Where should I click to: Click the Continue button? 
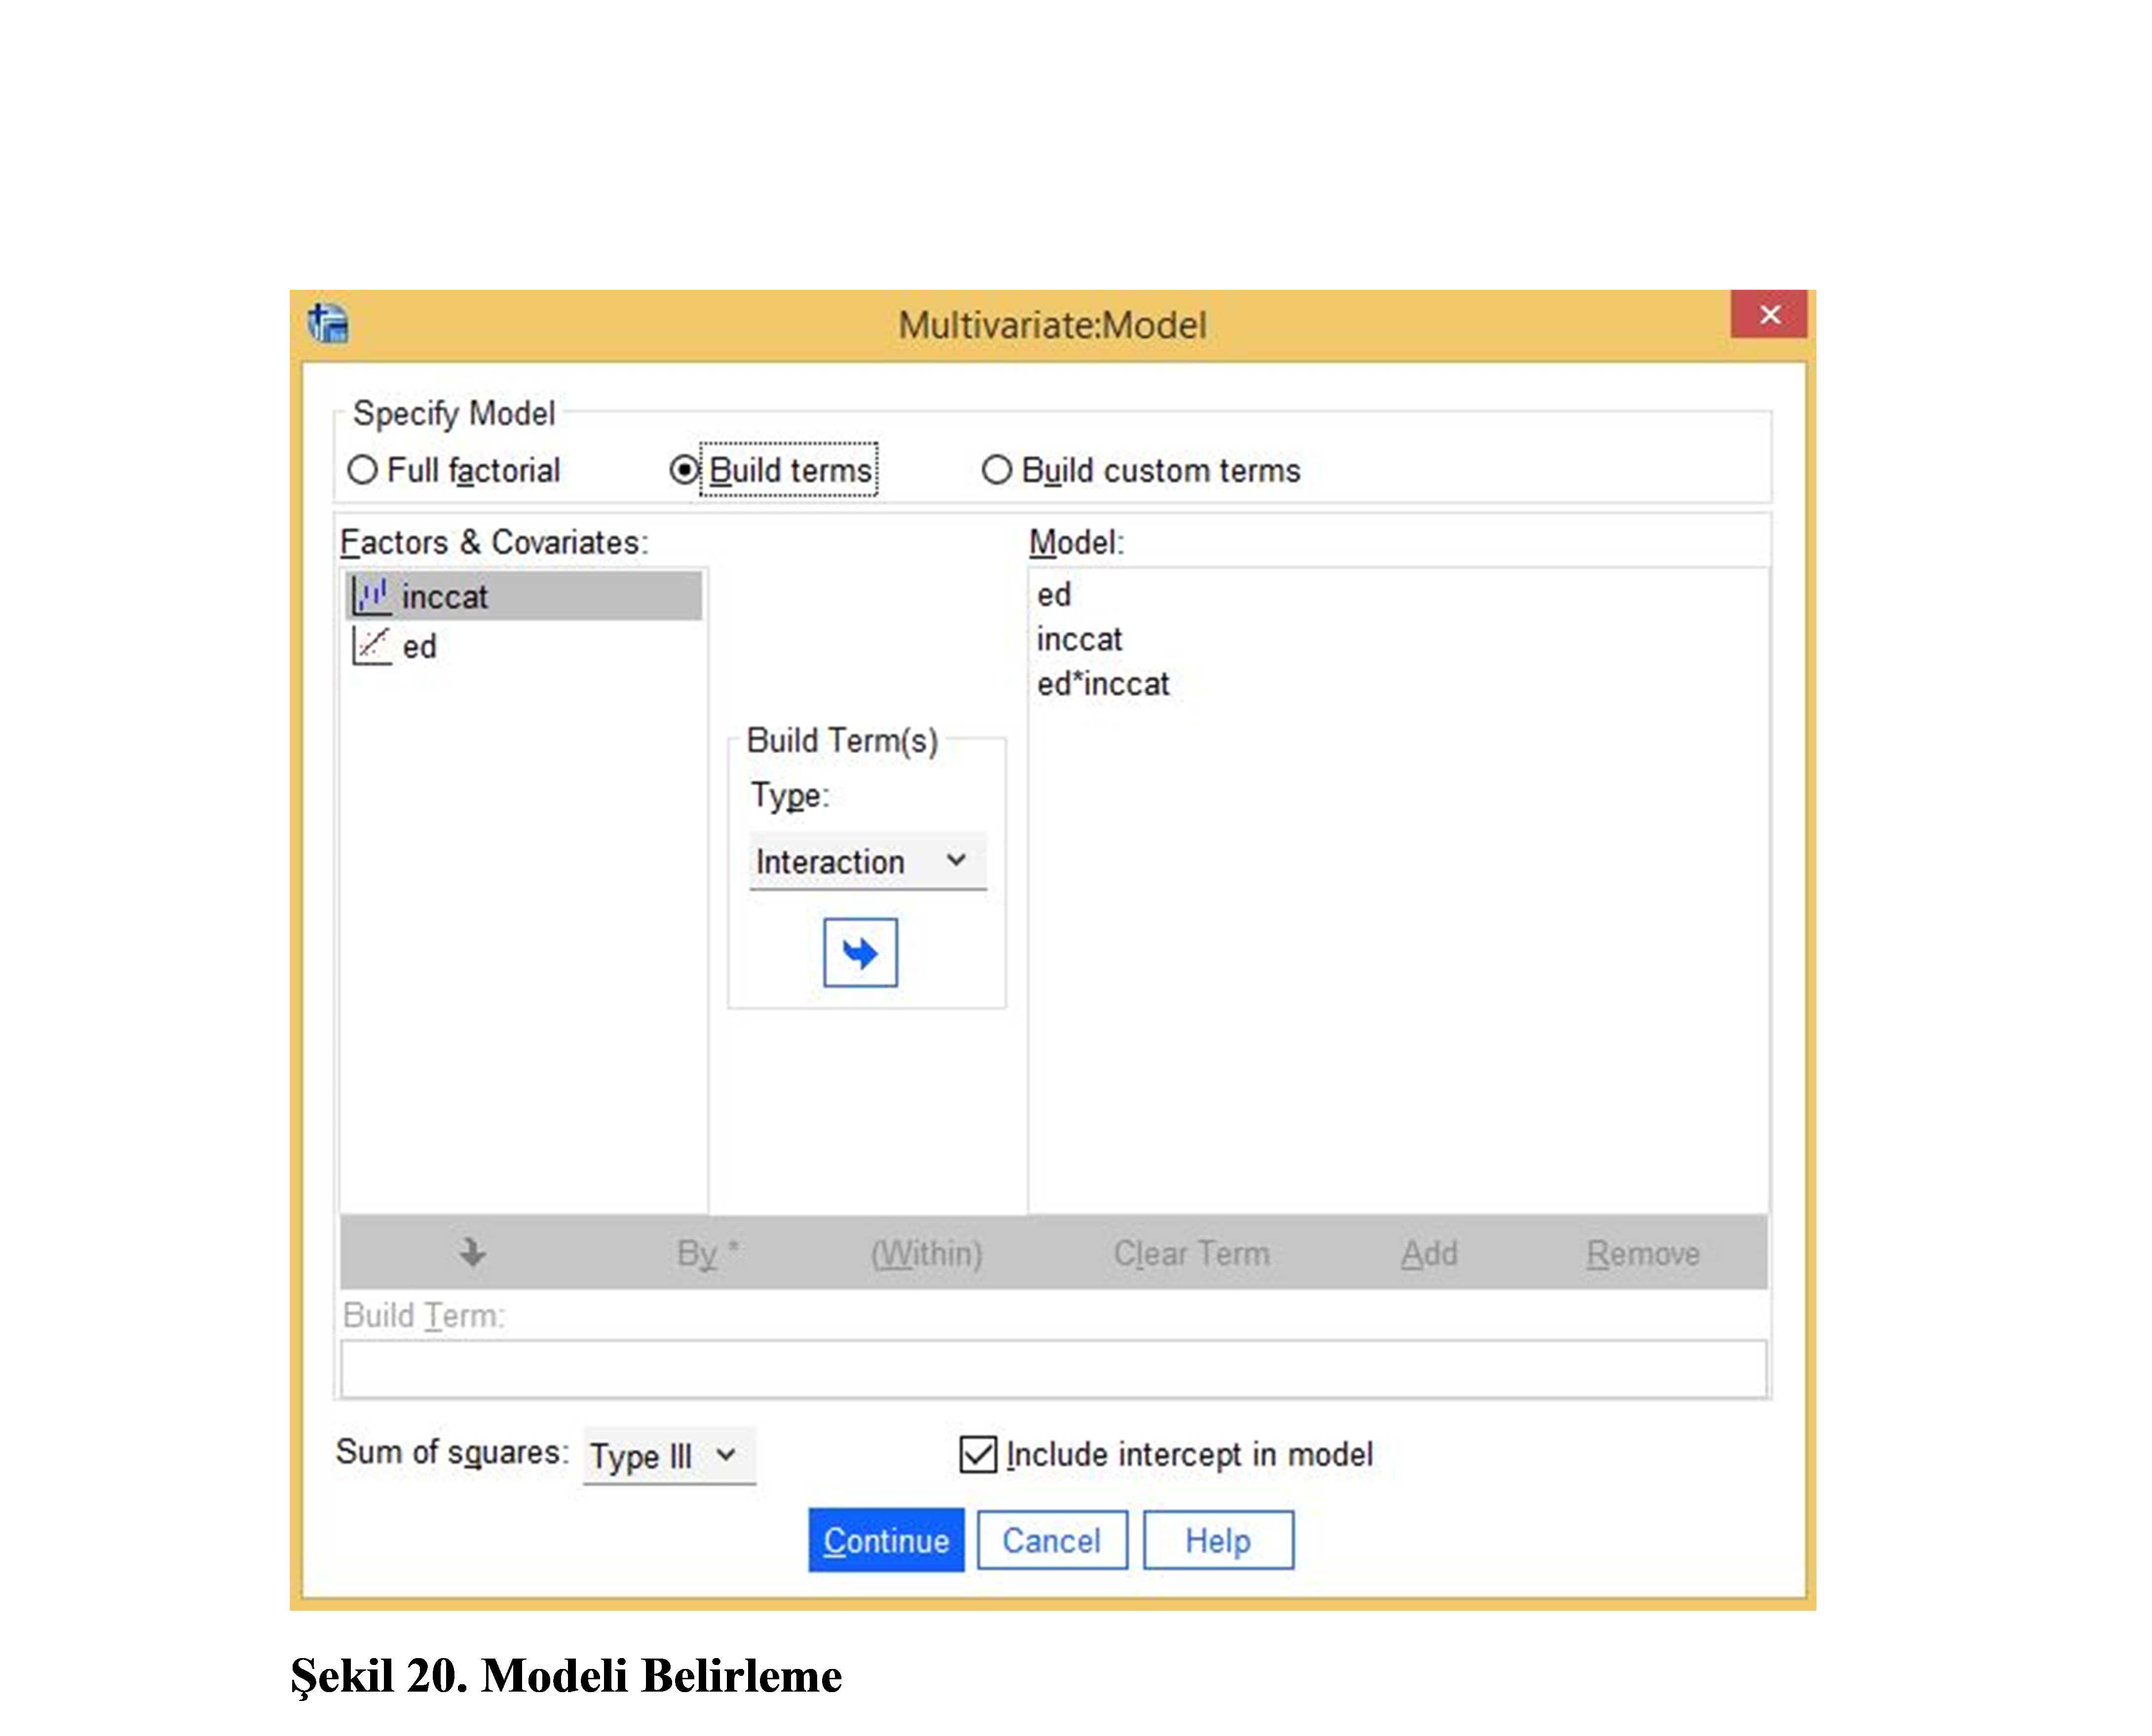pos(885,1540)
